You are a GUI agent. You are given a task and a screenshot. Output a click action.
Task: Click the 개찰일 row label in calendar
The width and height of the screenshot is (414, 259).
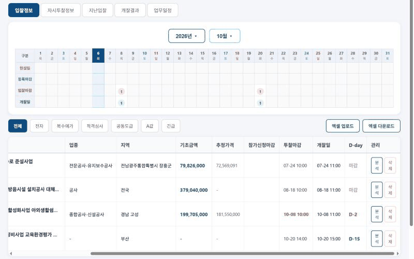[25, 102]
